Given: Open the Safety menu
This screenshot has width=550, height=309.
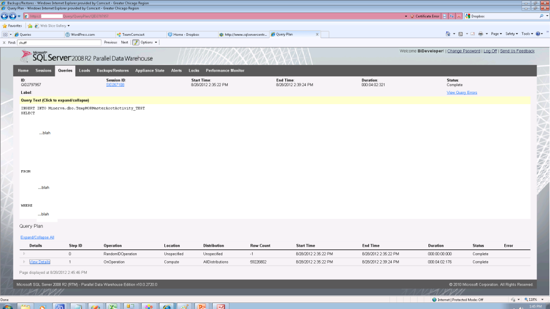Looking at the screenshot, I should [x=511, y=34].
